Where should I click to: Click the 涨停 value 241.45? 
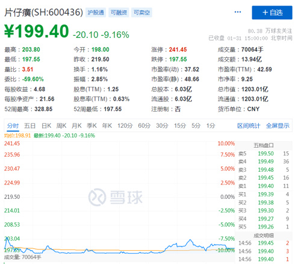178,49
